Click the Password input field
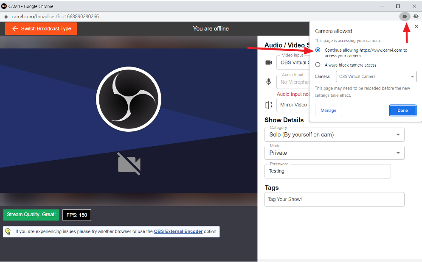 327,171
